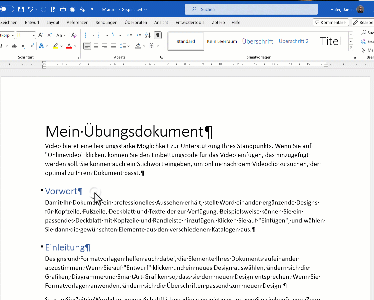Open the Referenzen ribbon tab
Viewport: 374px width, 300px height.
[x=77, y=22]
